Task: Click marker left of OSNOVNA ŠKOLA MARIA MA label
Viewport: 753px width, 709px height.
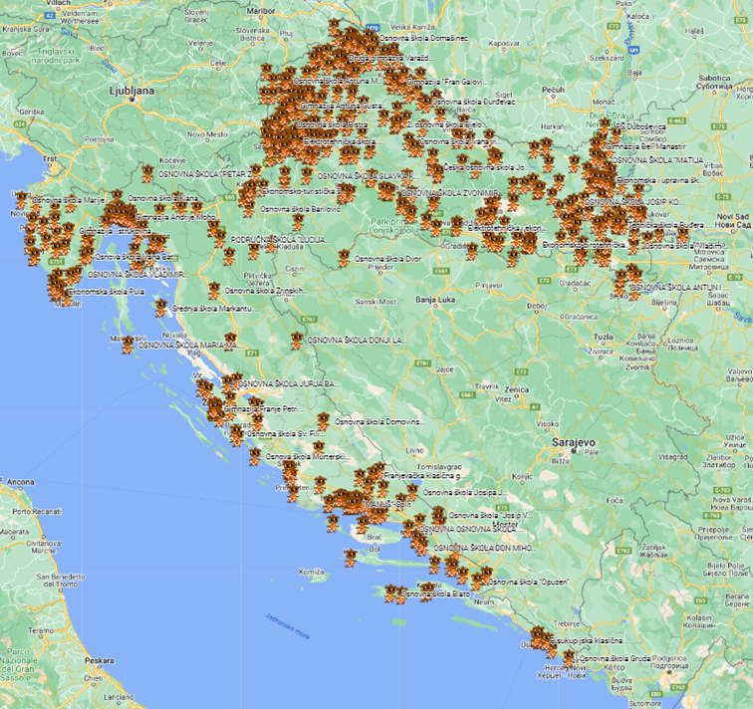Action: tap(127, 345)
